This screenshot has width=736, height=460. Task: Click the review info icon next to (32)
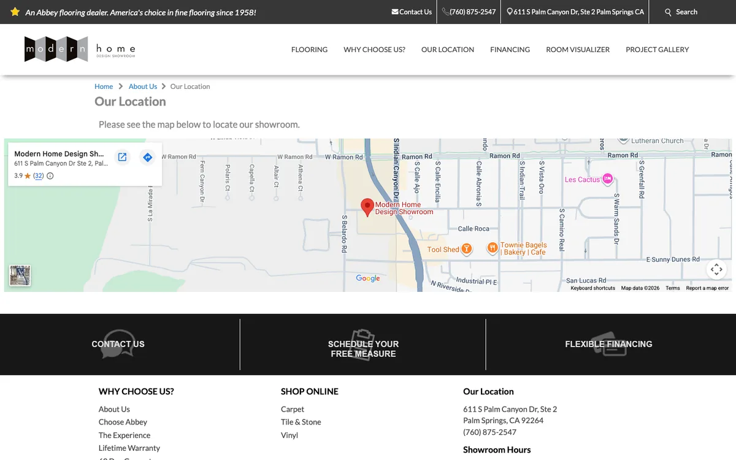(50, 176)
